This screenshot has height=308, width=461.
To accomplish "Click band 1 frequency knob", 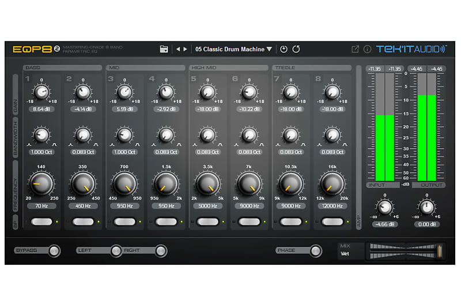I will click(x=41, y=183).
